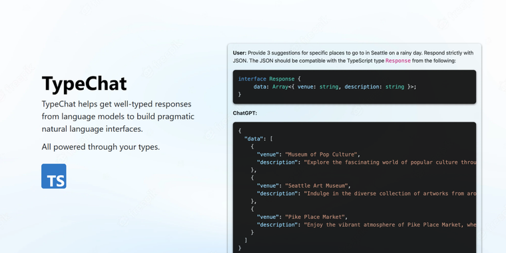Click the blue TS TypeScript logo

(54, 176)
